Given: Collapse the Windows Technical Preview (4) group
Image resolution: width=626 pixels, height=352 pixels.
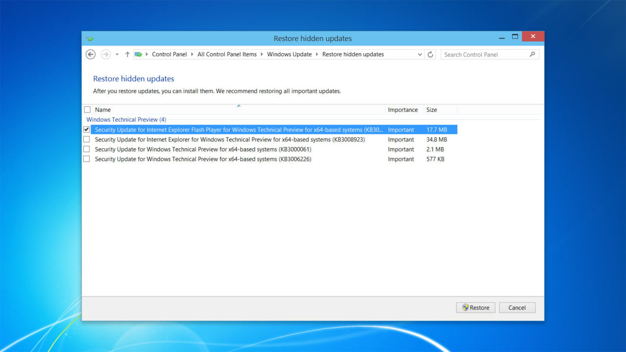Looking at the screenshot, I should 126,119.
